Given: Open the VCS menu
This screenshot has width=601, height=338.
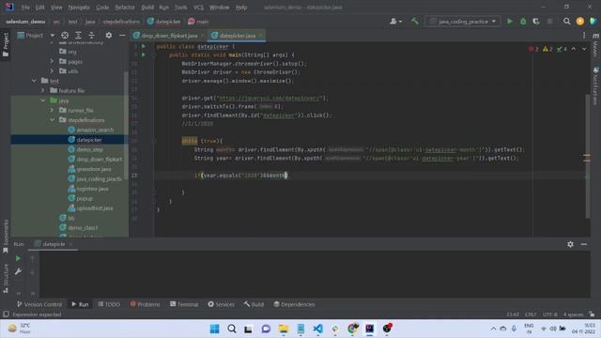Looking at the screenshot, I should [198, 8].
